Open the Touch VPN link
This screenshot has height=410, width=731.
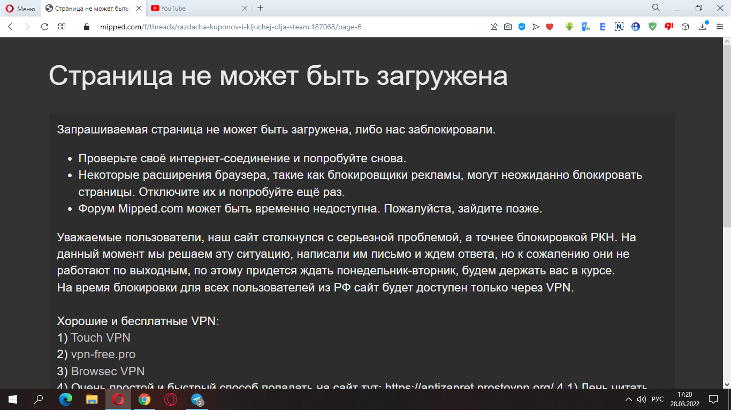click(x=101, y=337)
